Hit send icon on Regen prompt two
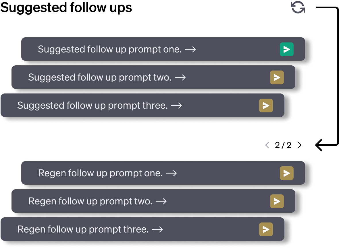Viewport: 339px width, 248px height. pyautogui.click(x=277, y=201)
